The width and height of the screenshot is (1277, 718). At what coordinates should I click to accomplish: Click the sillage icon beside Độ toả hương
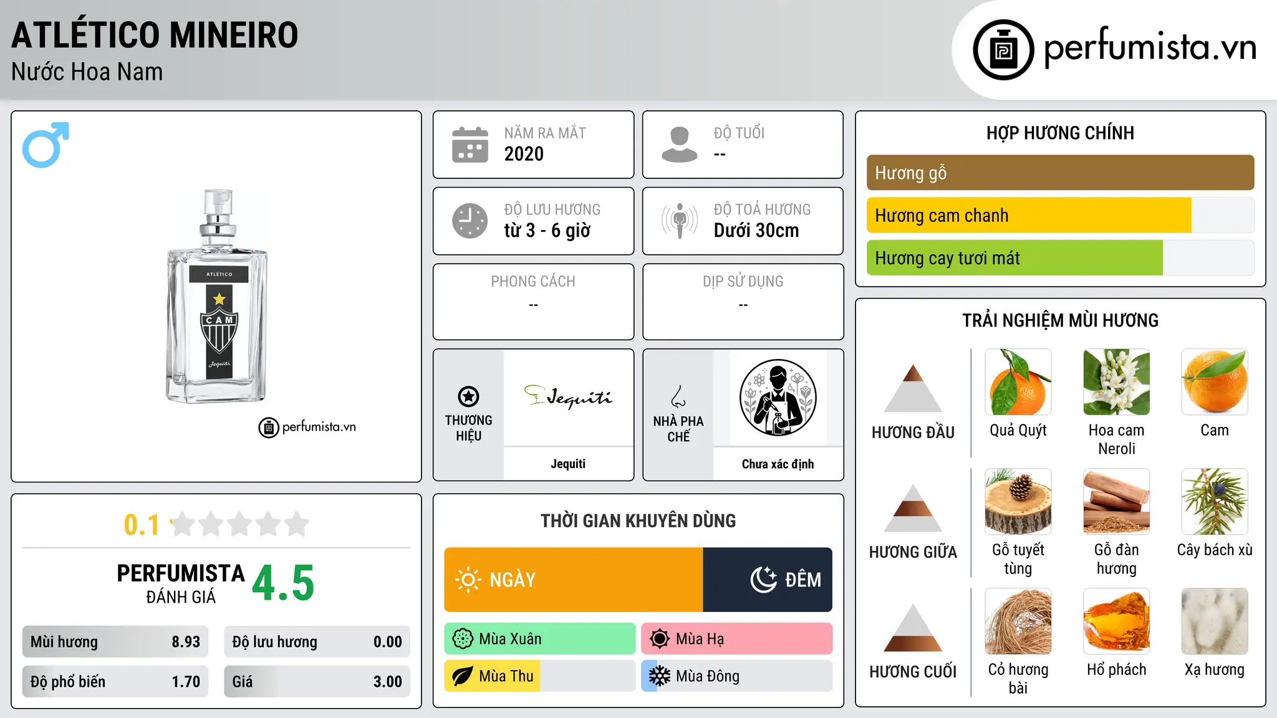coord(680,221)
